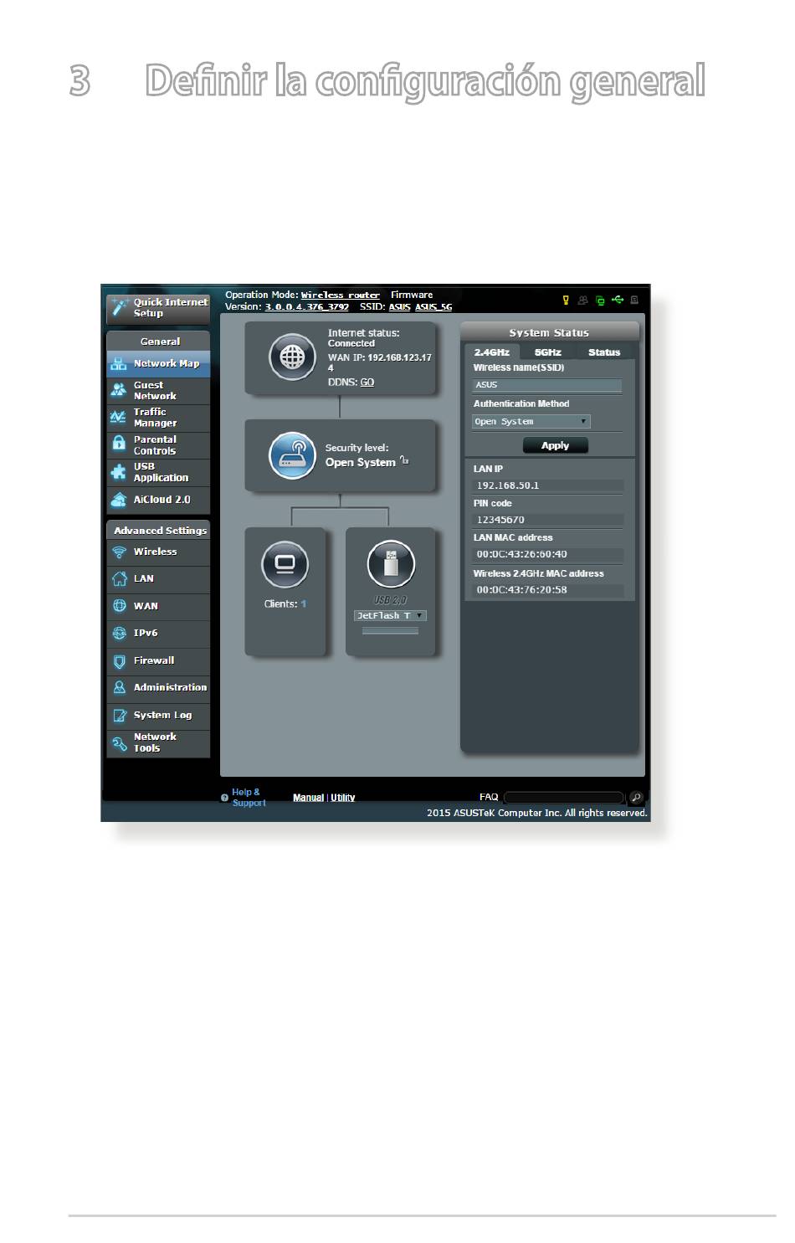Open LAN advanced settings
Image resolution: width=795 pixels, height=1243 pixels.
pyautogui.click(x=158, y=579)
